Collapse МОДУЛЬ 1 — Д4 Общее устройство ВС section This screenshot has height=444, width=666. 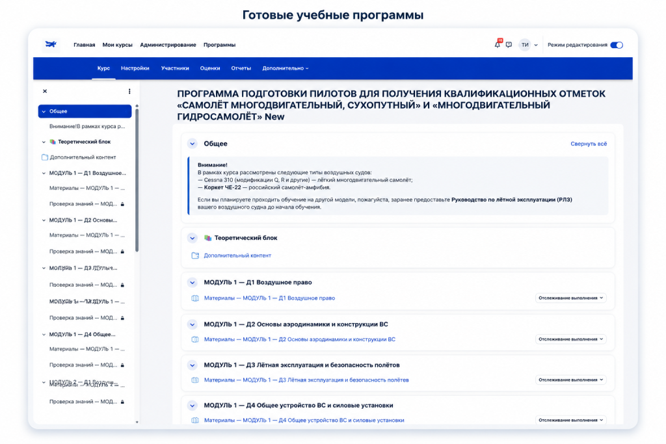click(x=193, y=406)
